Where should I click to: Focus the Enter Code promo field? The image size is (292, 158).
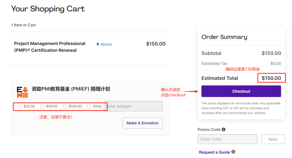coord(227,139)
